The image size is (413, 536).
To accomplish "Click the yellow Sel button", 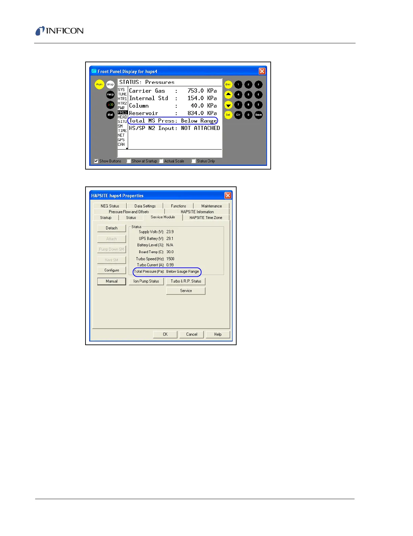I will coord(228,115).
